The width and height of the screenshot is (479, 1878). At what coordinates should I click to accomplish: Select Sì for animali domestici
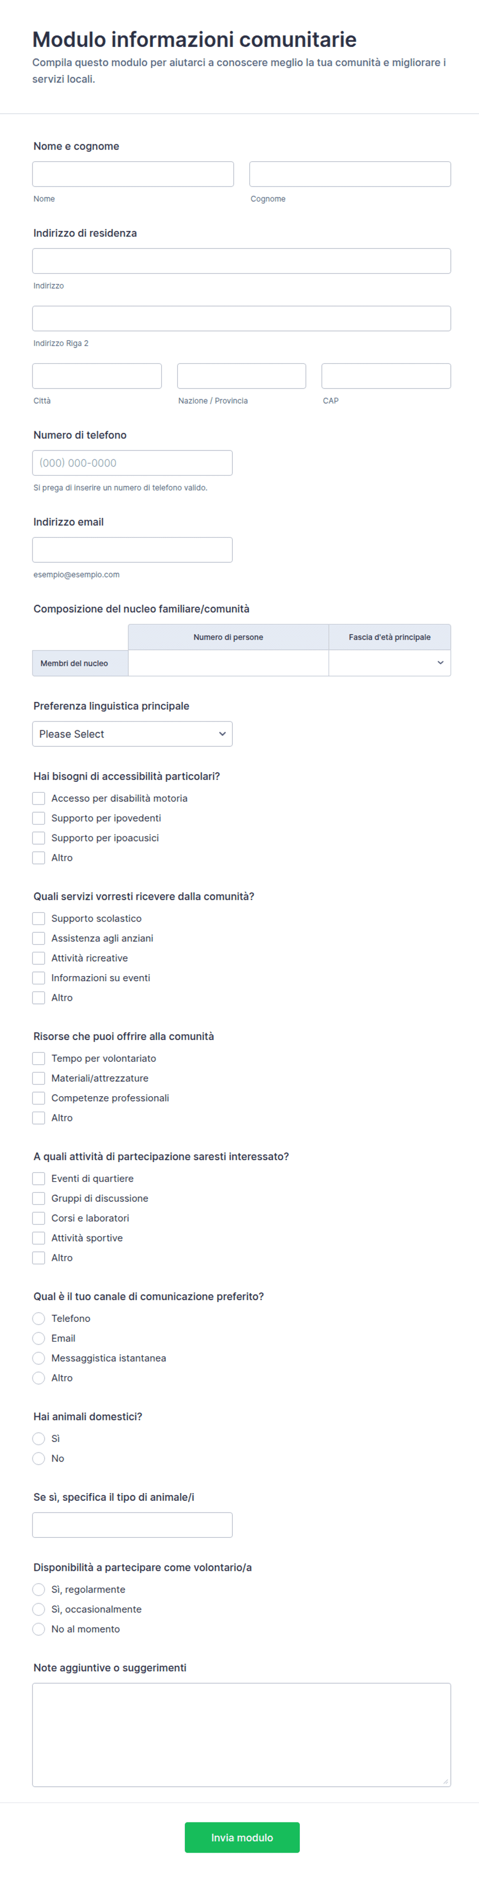(39, 1438)
